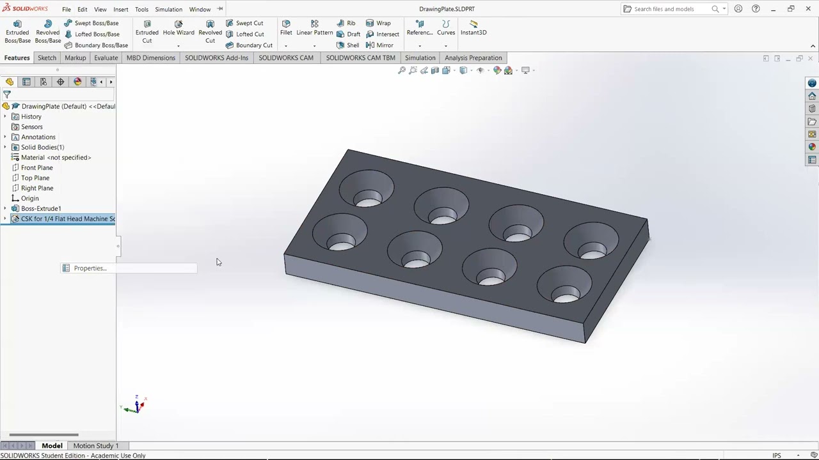
Task: Open the Insert menu
Action: (121, 10)
